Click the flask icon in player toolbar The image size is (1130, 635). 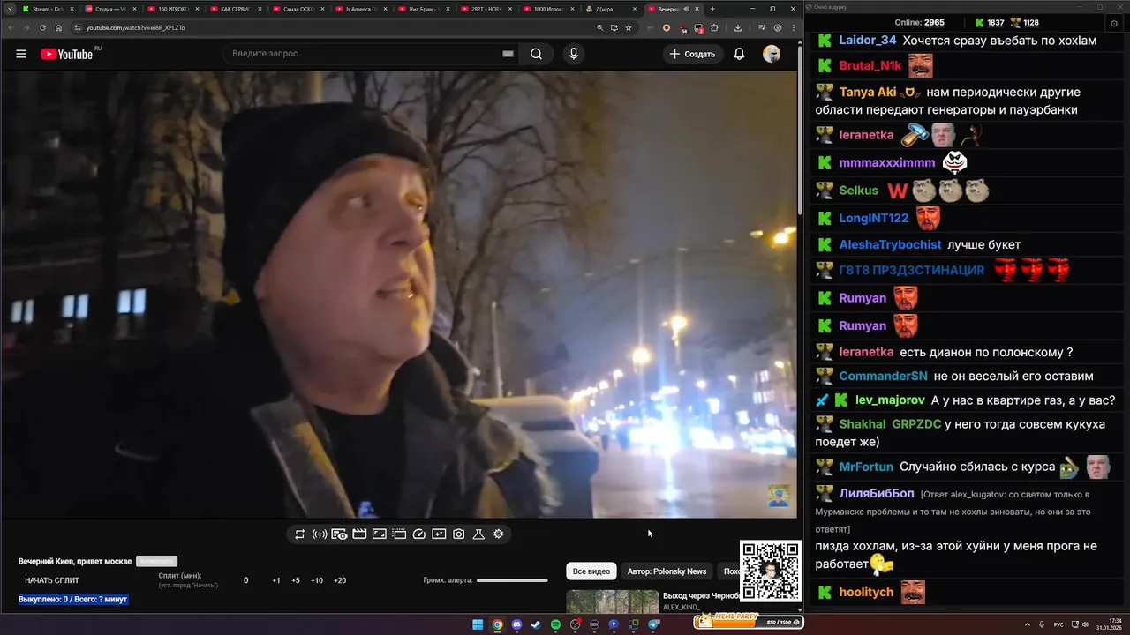tap(478, 534)
